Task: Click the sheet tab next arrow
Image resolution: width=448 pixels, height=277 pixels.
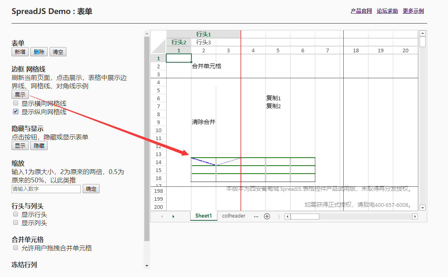Action: [x=173, y=216]
